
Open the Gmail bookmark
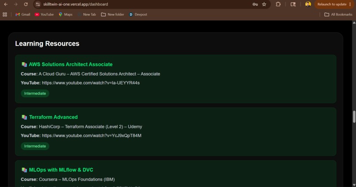pos(23,15)
